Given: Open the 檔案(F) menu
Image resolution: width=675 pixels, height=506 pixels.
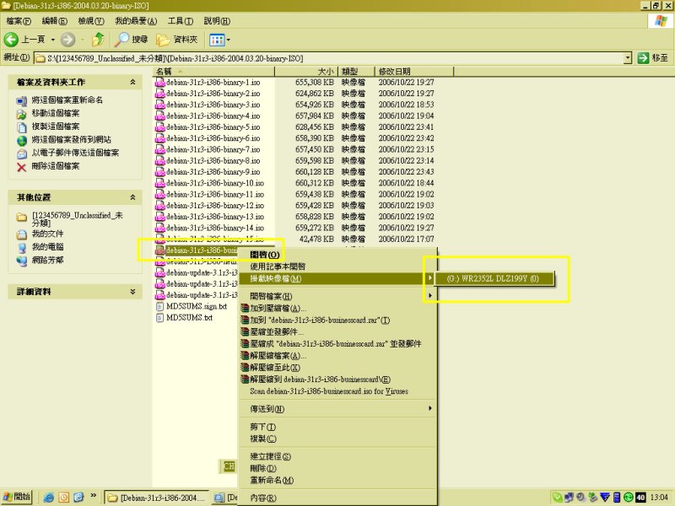Looking at the screenshot, I should tap(19, 20).
